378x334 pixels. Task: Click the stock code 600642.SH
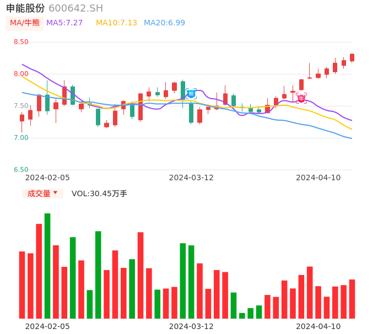coord(75,8)
